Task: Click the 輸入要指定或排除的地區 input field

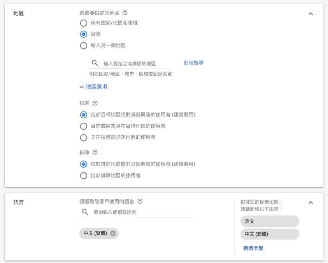Action: (x=130, y=63)
